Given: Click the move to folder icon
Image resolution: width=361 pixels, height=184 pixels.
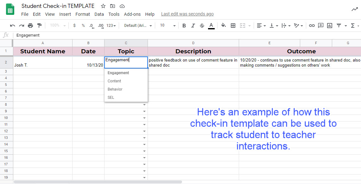Looking at the screenshot, I should 113,6.
